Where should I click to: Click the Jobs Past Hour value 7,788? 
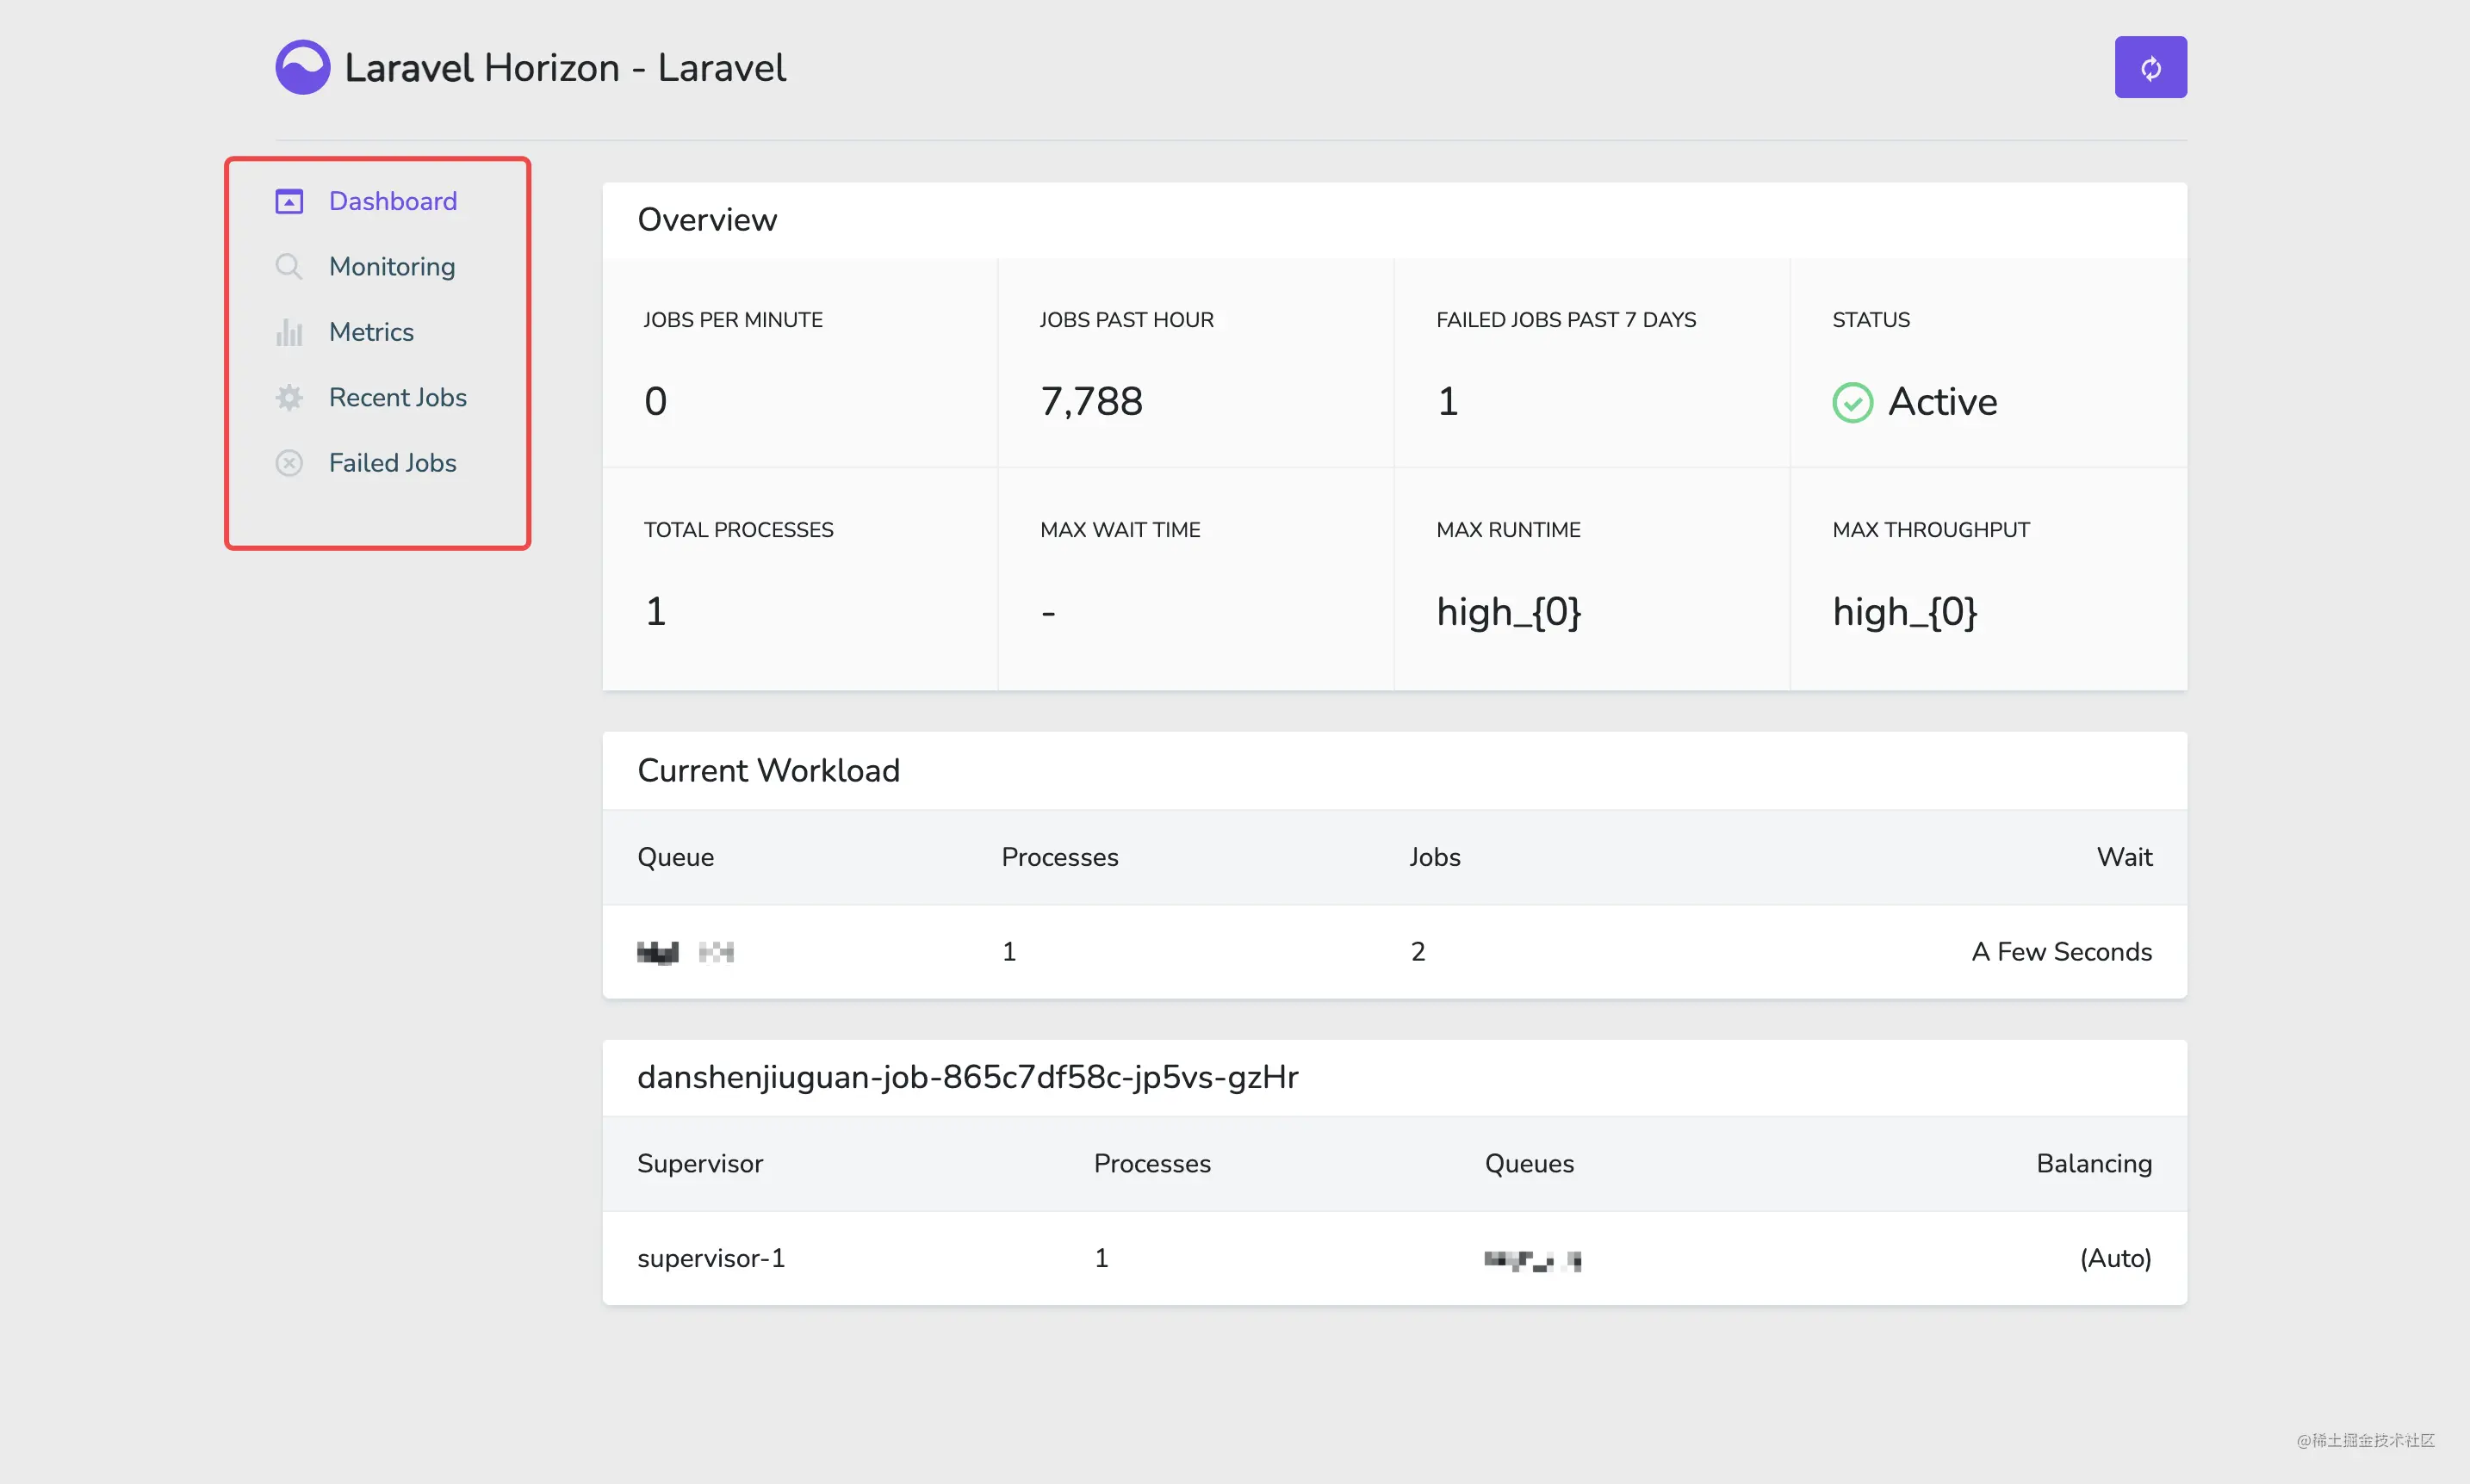point(1091,402)
